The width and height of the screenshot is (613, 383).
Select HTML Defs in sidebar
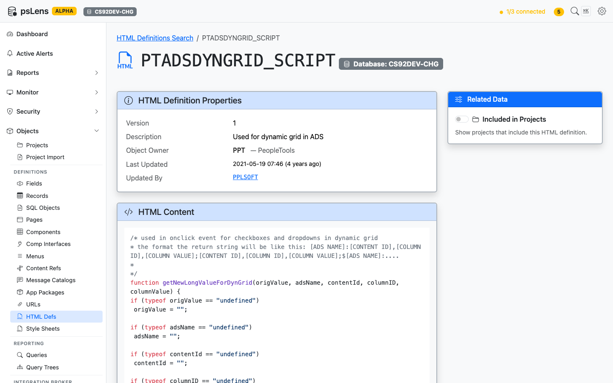pyautogui.click(x=56, y=317)
